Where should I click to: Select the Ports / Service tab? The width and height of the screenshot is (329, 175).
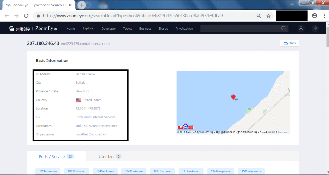coord(57,157)
